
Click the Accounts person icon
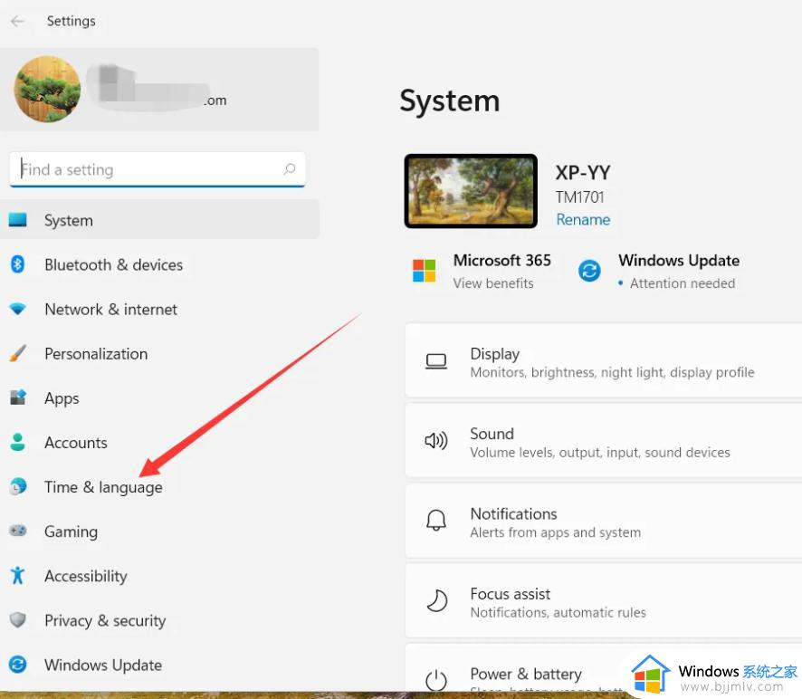tap(18, 442)
